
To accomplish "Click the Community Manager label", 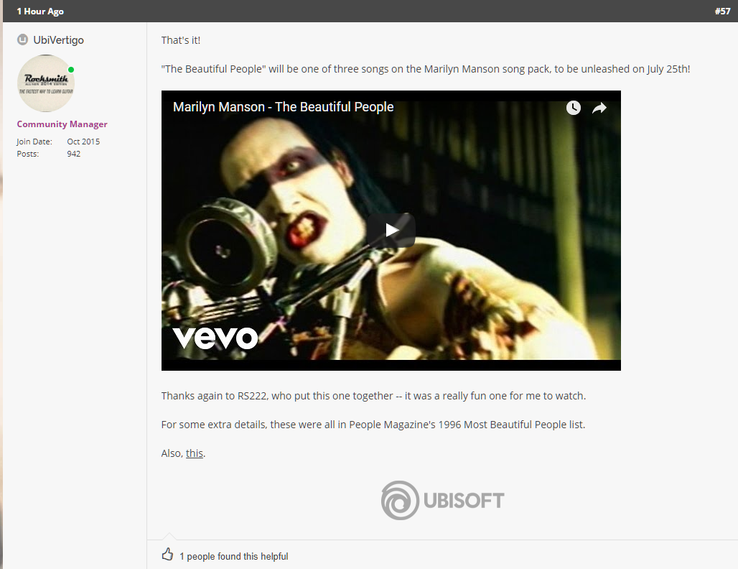I will [x=62, y=124].
